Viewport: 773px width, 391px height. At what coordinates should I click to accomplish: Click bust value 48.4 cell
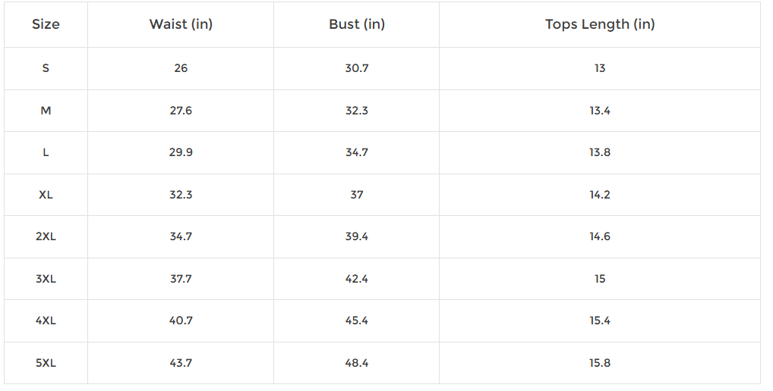pos(357,363)
